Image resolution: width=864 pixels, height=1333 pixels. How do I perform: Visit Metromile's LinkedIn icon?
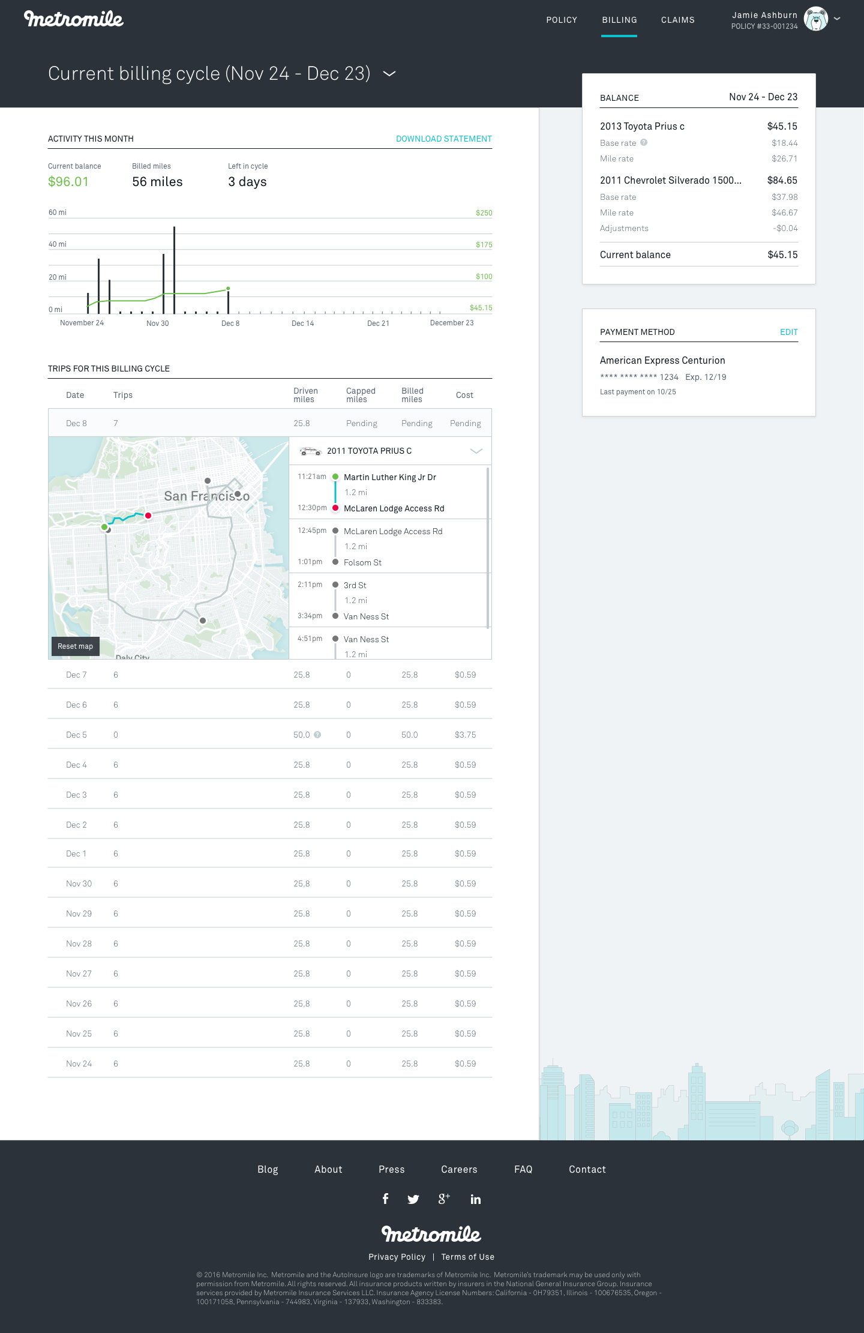476,1199
